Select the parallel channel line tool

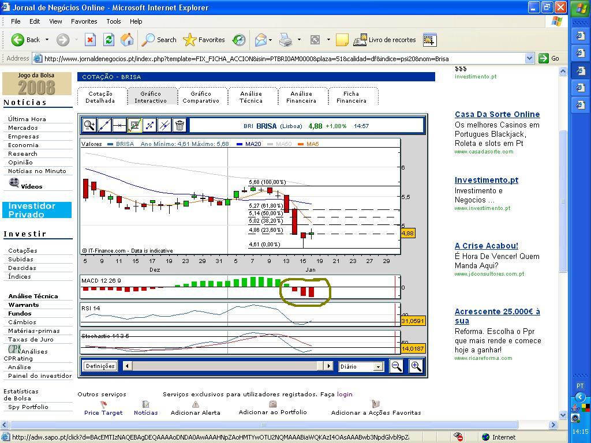click(164, 125)
